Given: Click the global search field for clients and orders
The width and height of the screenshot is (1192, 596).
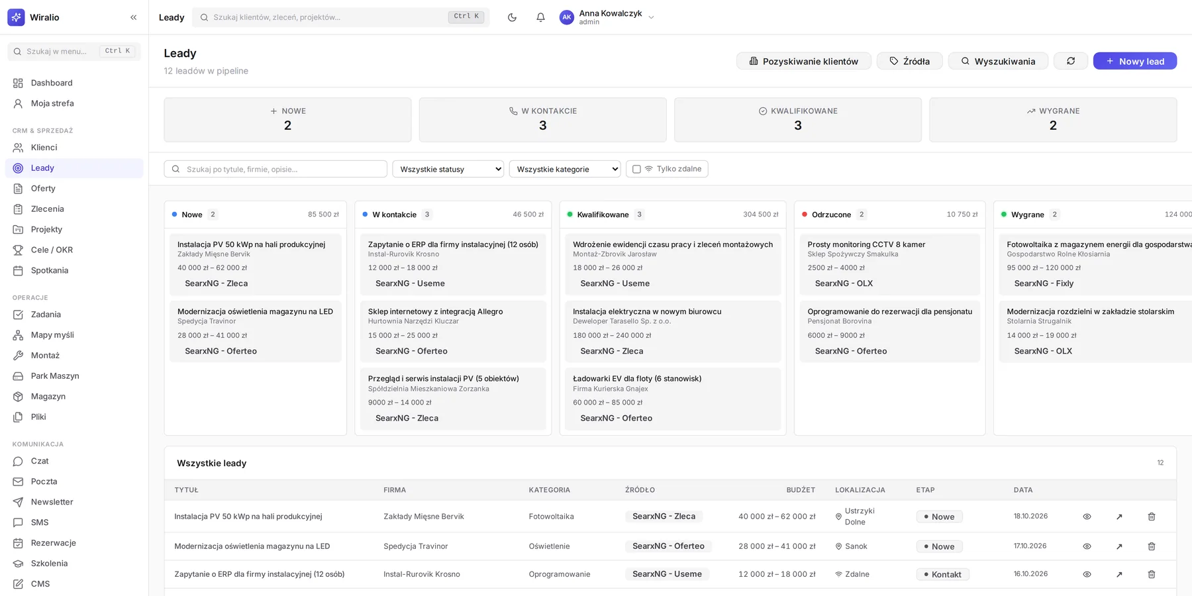Looking at the screenshot, I should (x=341, y=17).
